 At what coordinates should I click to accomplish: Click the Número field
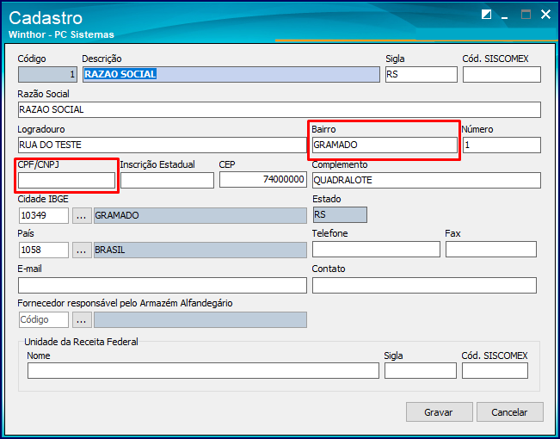(x=502, y=145)
